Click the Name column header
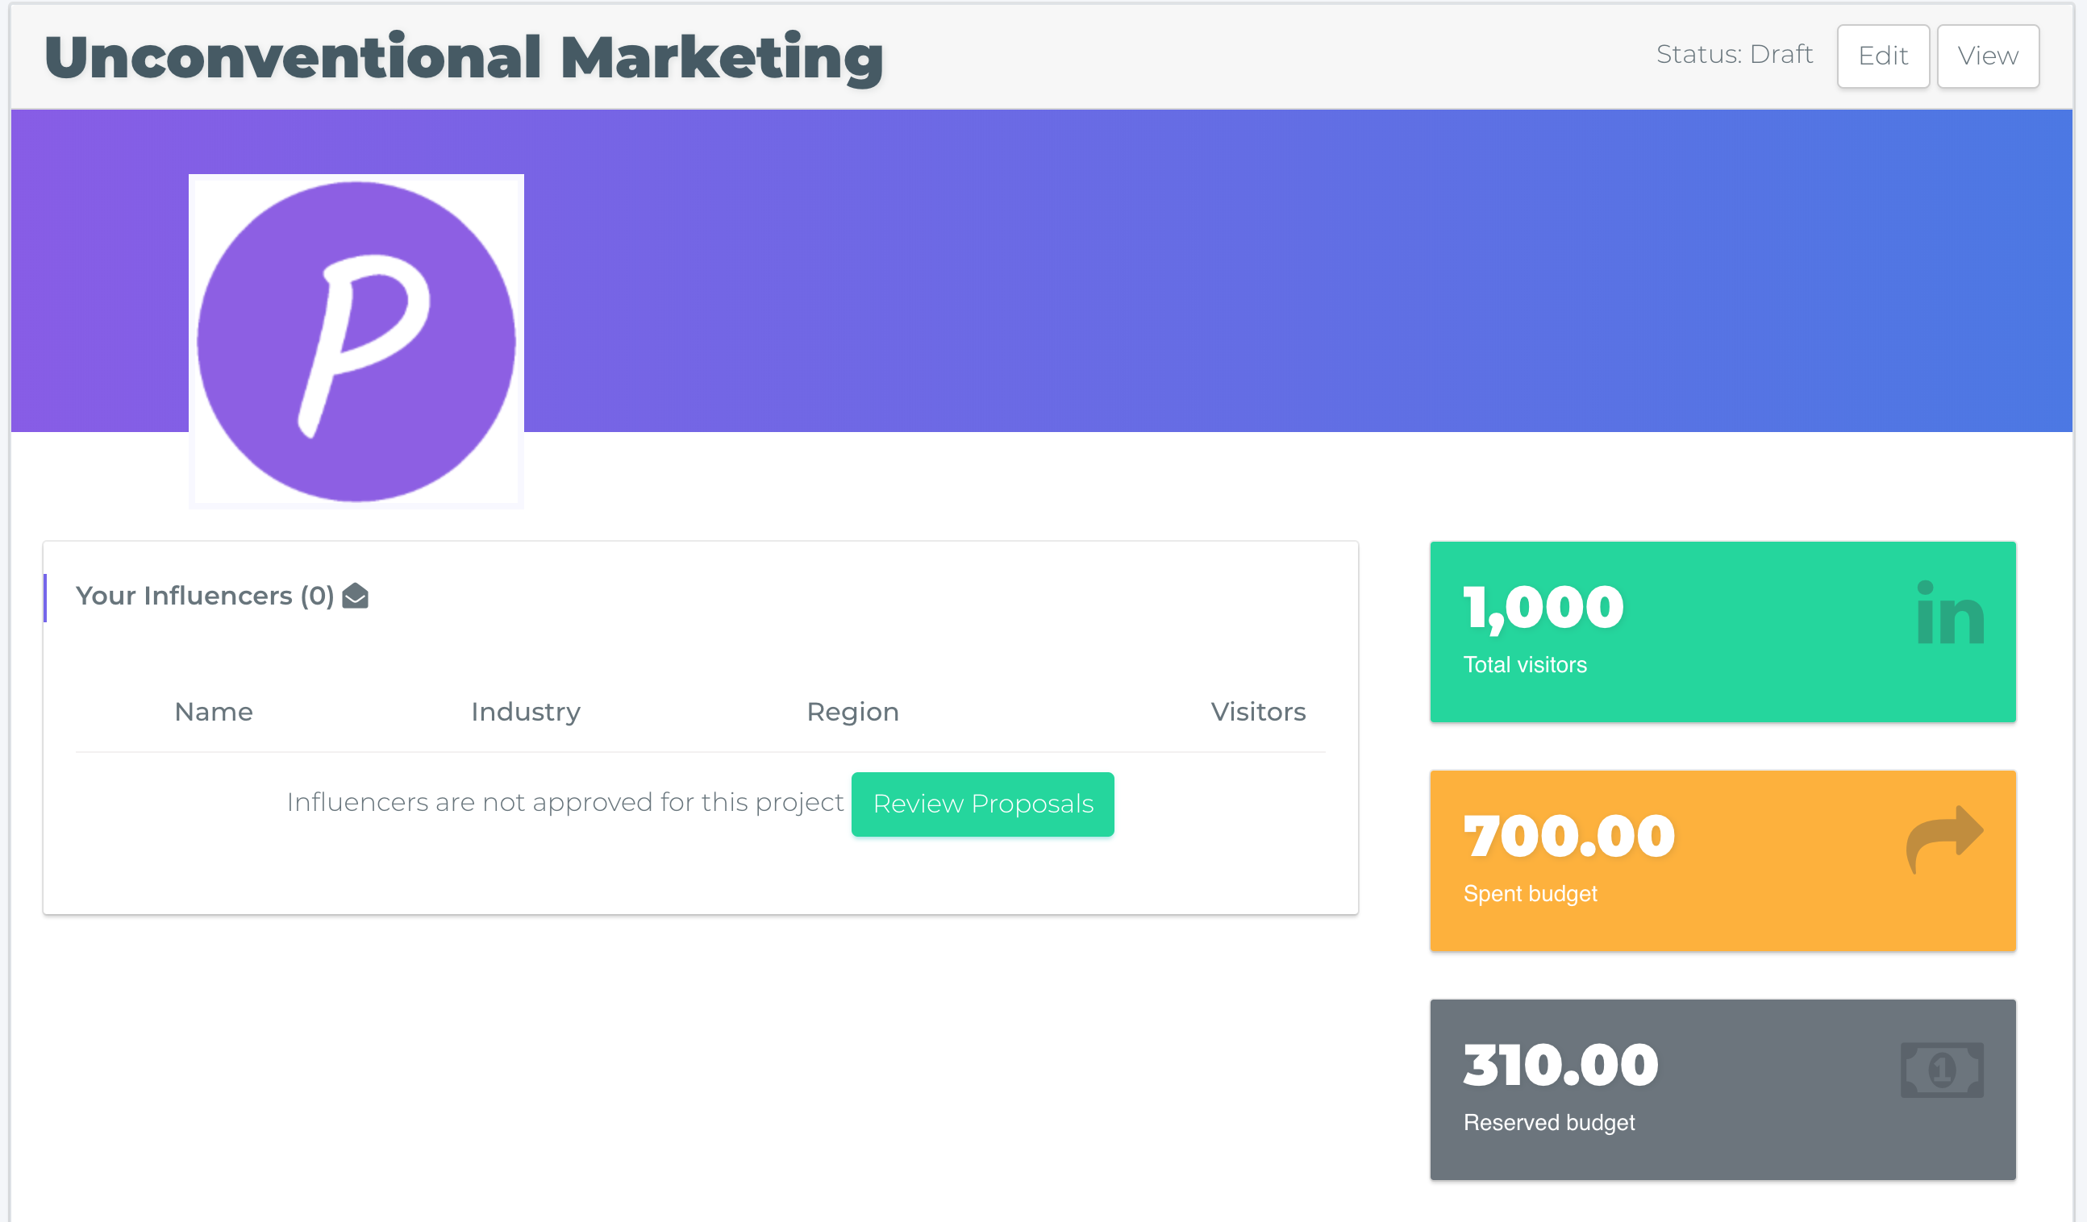The height and width of the screenshot is (1222, 2087). click(x=214, y=712)
